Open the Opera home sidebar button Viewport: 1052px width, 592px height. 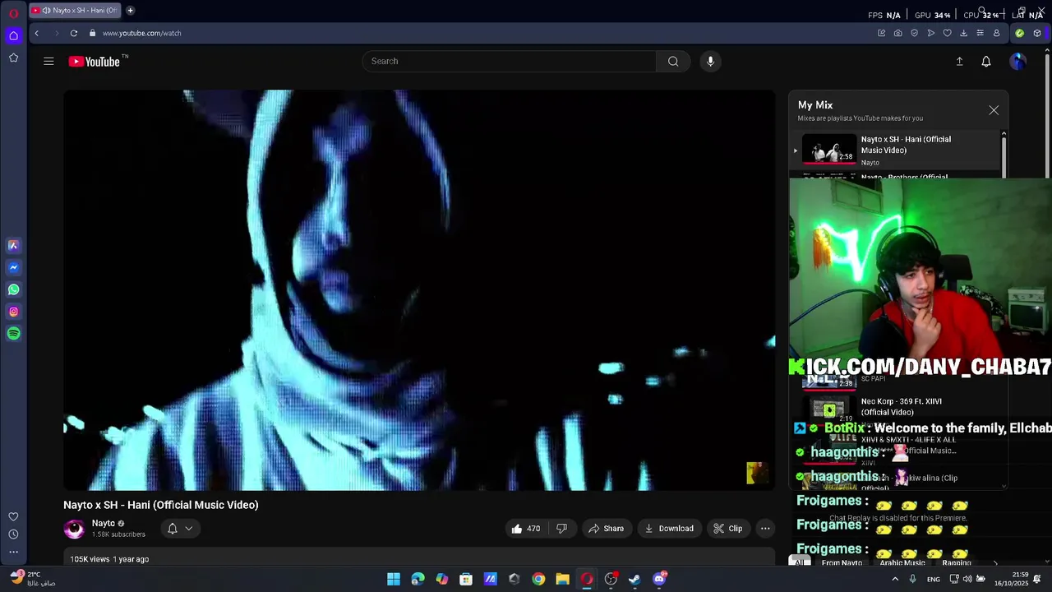13,35
